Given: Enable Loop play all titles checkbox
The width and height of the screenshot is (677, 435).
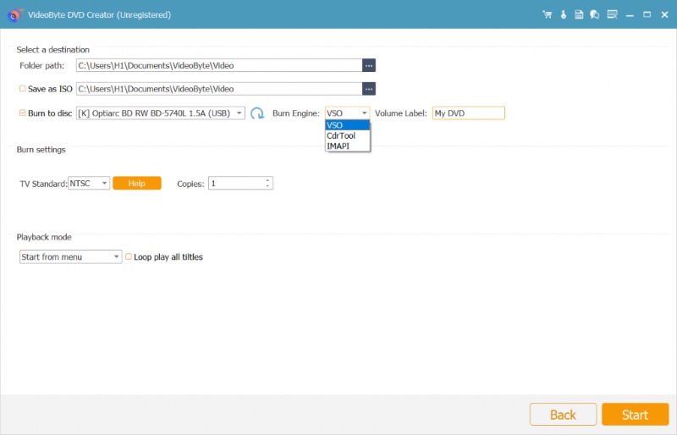Looking at the screenshot, I should (129, 256).
